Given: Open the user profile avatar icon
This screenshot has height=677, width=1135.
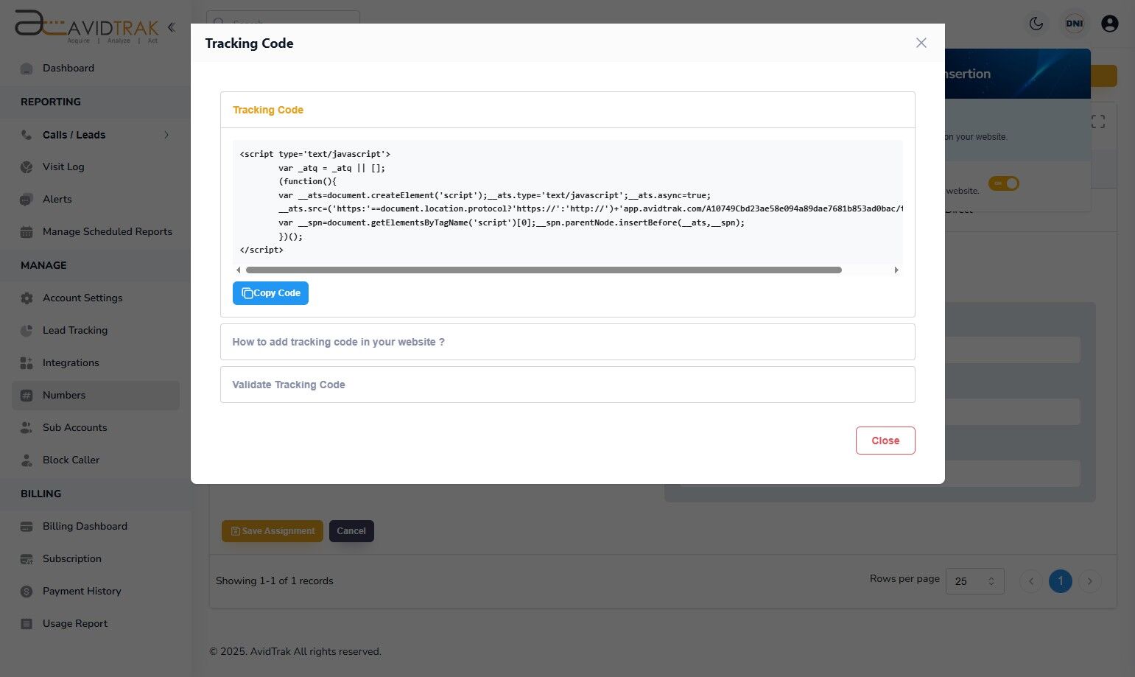Looking at the screenshot, I should pyautogui.click(x=1109, y=23).
